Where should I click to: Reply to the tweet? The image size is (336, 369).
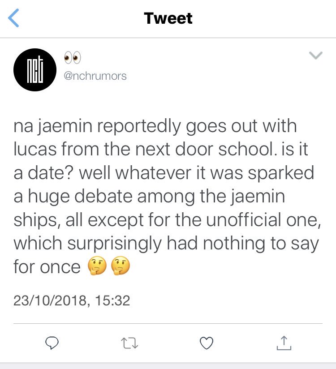(52, 343)
